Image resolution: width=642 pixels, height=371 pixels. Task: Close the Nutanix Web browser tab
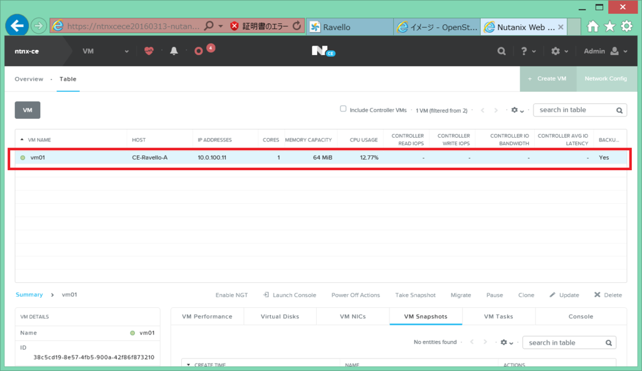(x=560, y=27)
